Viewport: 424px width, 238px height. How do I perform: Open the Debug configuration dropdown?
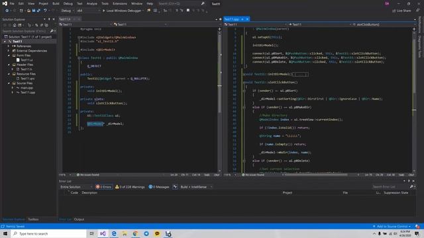pos(67,11)
